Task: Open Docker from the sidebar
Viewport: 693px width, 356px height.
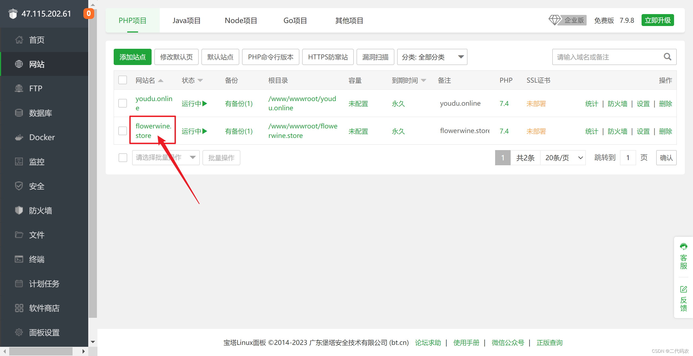Action: coord(42,137)
